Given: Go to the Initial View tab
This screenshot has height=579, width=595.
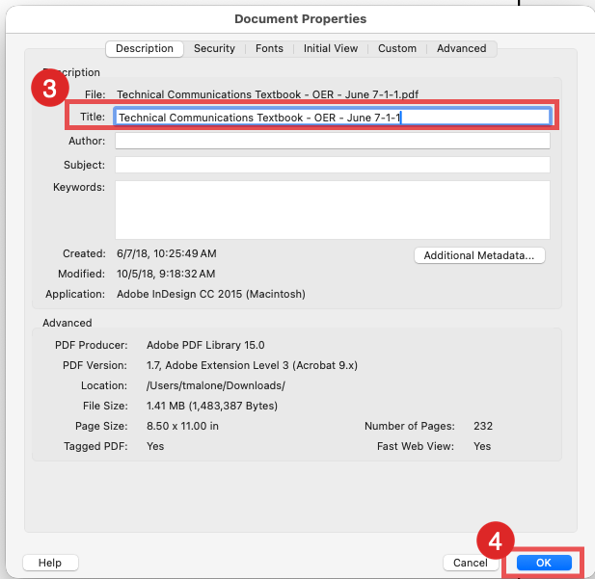Looking at the screenshot, I should coord(331,48).
